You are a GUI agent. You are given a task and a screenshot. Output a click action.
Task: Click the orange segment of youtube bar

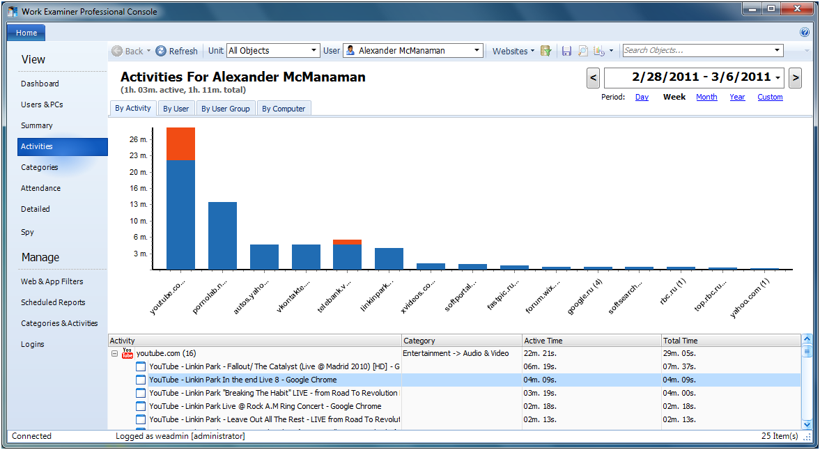180,143
